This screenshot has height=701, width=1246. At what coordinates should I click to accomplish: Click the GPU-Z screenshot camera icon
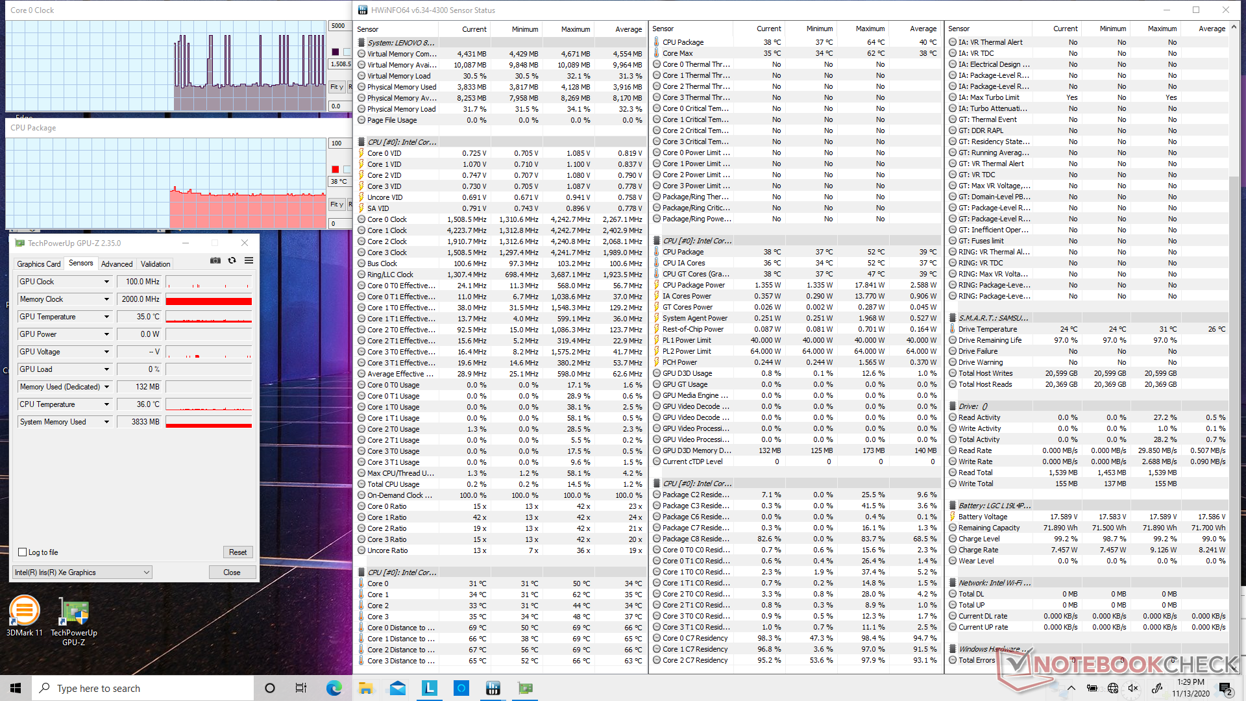tap(215, 260)
